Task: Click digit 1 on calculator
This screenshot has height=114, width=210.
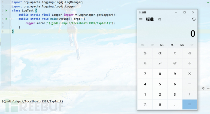Action: pyautogui.click(x=145, y=94)
